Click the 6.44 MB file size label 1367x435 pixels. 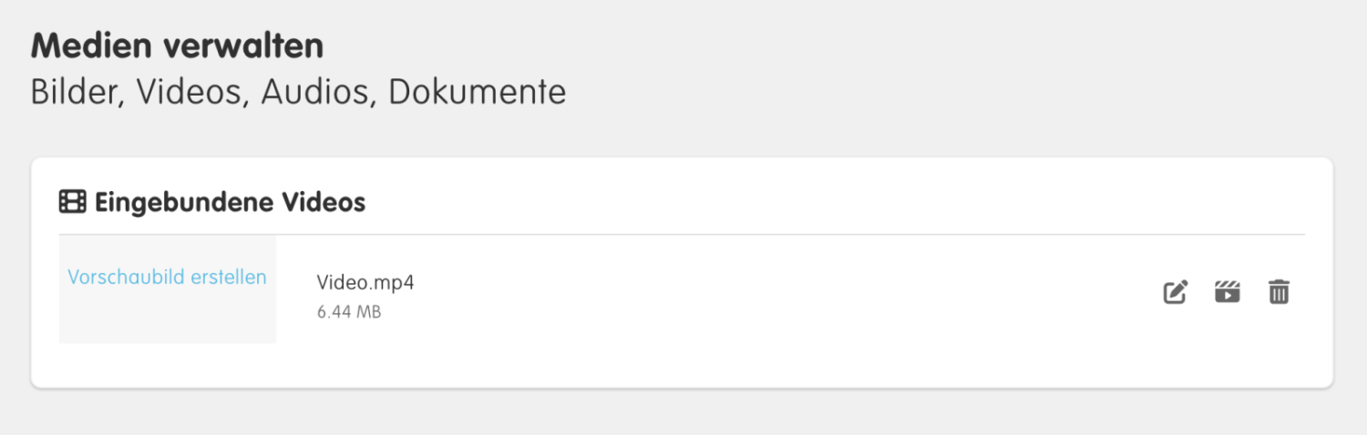pyautogui.click(x=349, y=312)
